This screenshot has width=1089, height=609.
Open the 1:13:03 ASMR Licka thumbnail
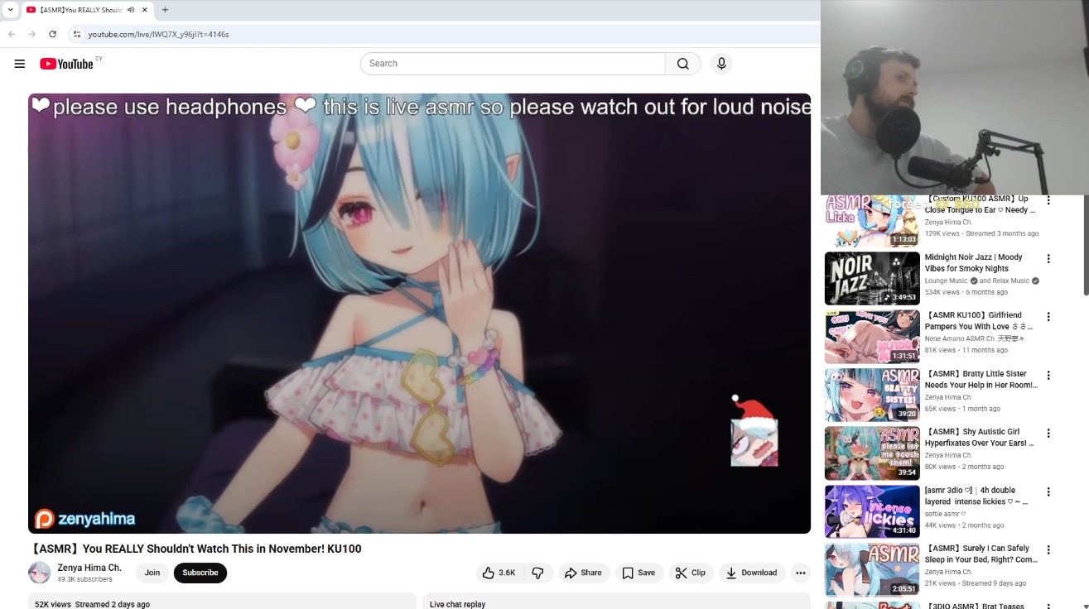click(872, 221)
